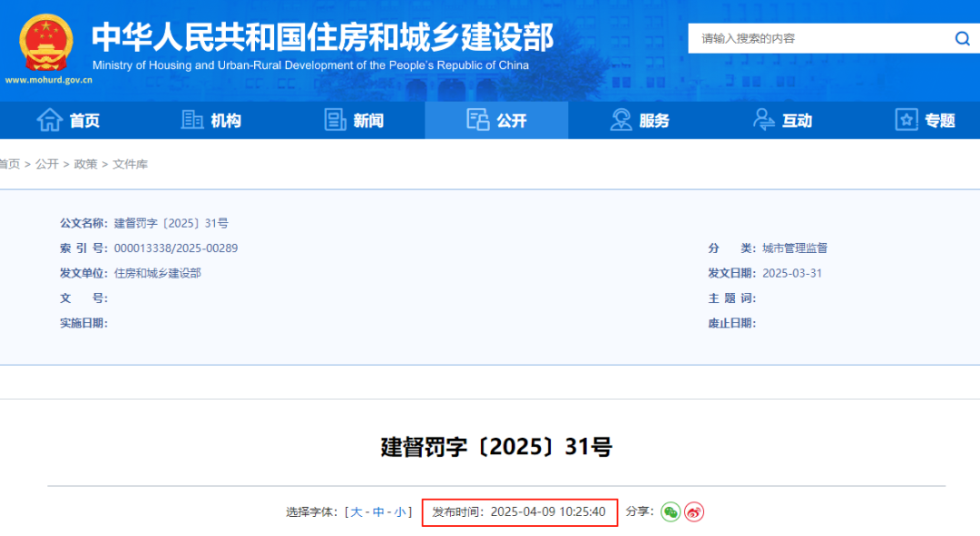Viewport: 980px width, 536px height.
Task: Open the 公开 navigation tab
Action: point(496,120)
